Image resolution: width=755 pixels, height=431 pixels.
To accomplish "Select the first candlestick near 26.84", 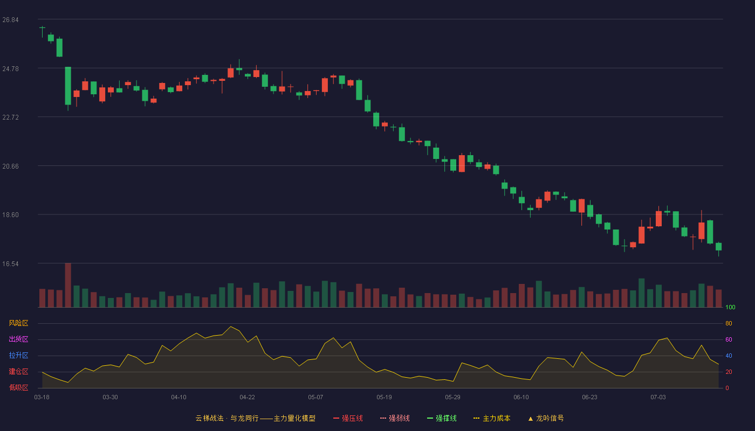I will pos(42,31).
